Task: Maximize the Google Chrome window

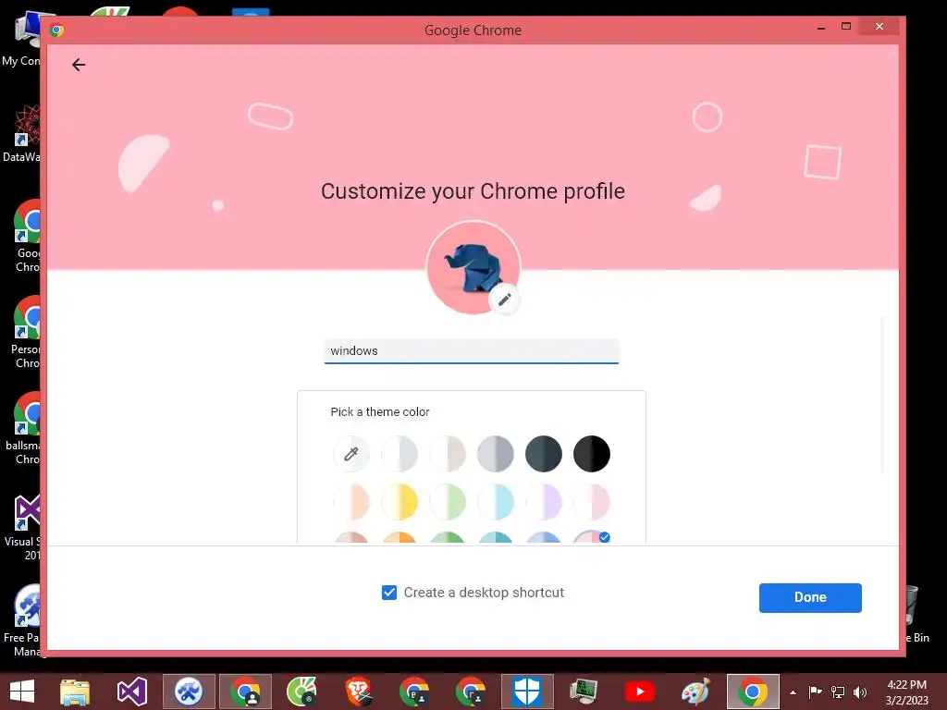Action: [x=846, y=27]
